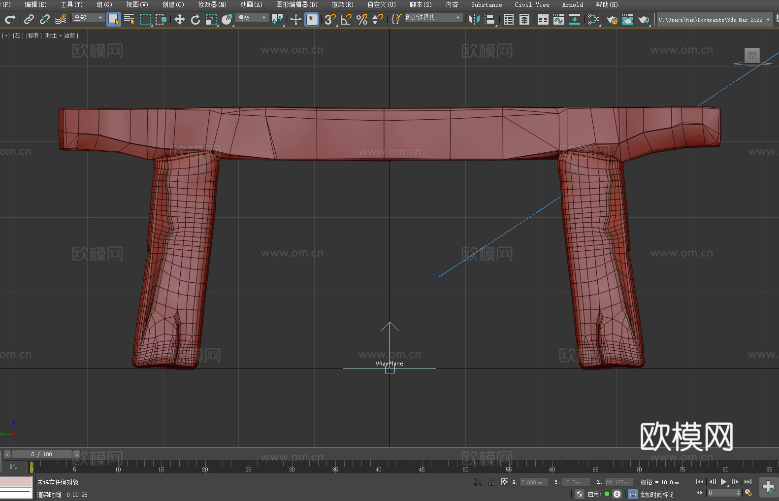
Task: Click Bind to Space Warp icon
Action: pos(61,19)
